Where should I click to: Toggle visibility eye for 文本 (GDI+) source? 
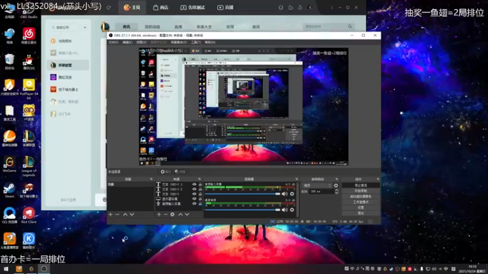[x=195, y=194]
